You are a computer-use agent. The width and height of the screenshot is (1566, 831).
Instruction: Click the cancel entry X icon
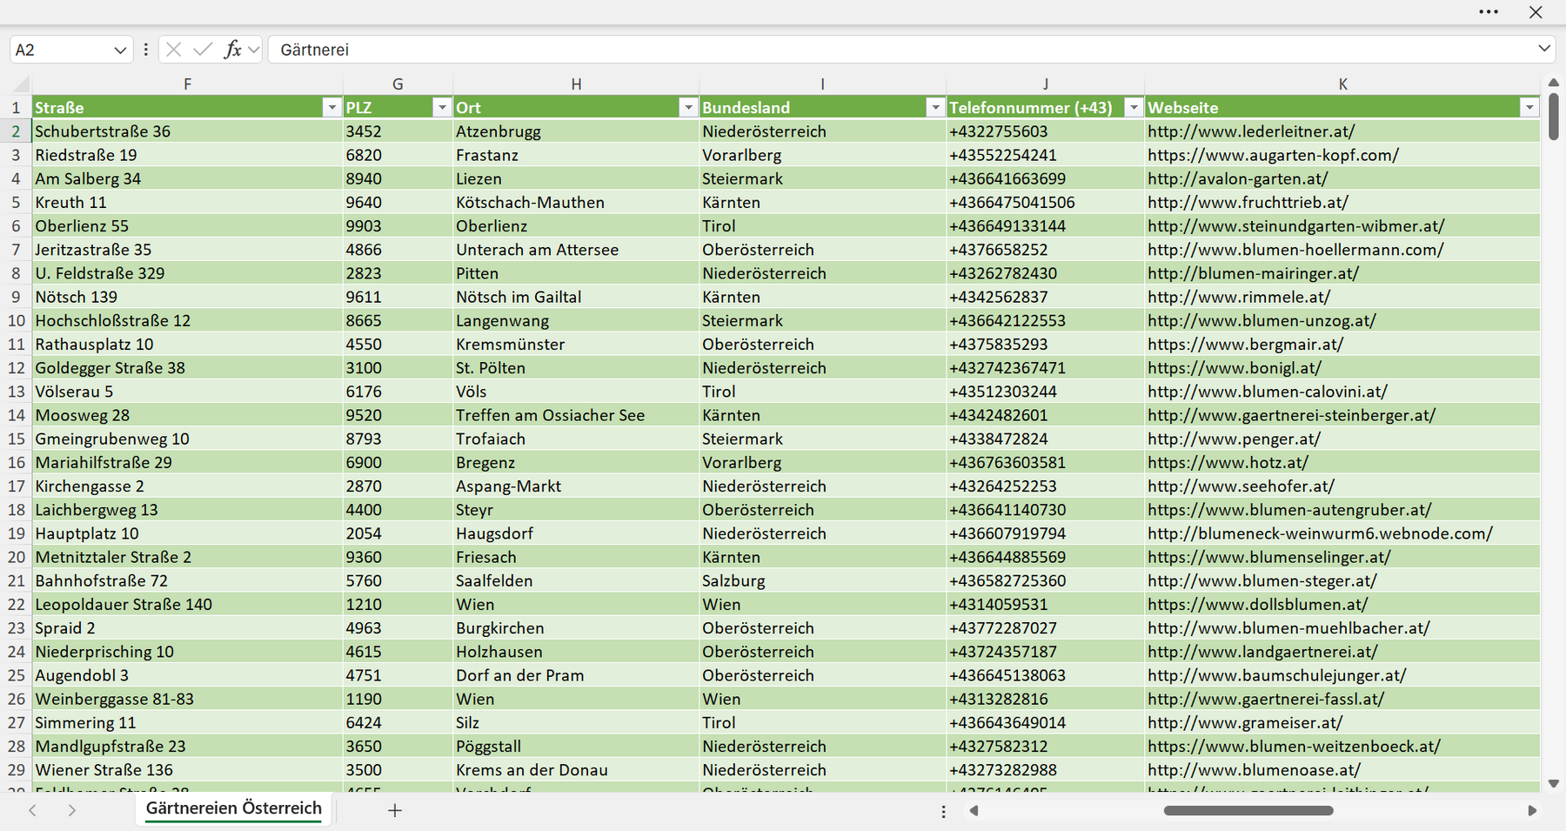point(174,50)
